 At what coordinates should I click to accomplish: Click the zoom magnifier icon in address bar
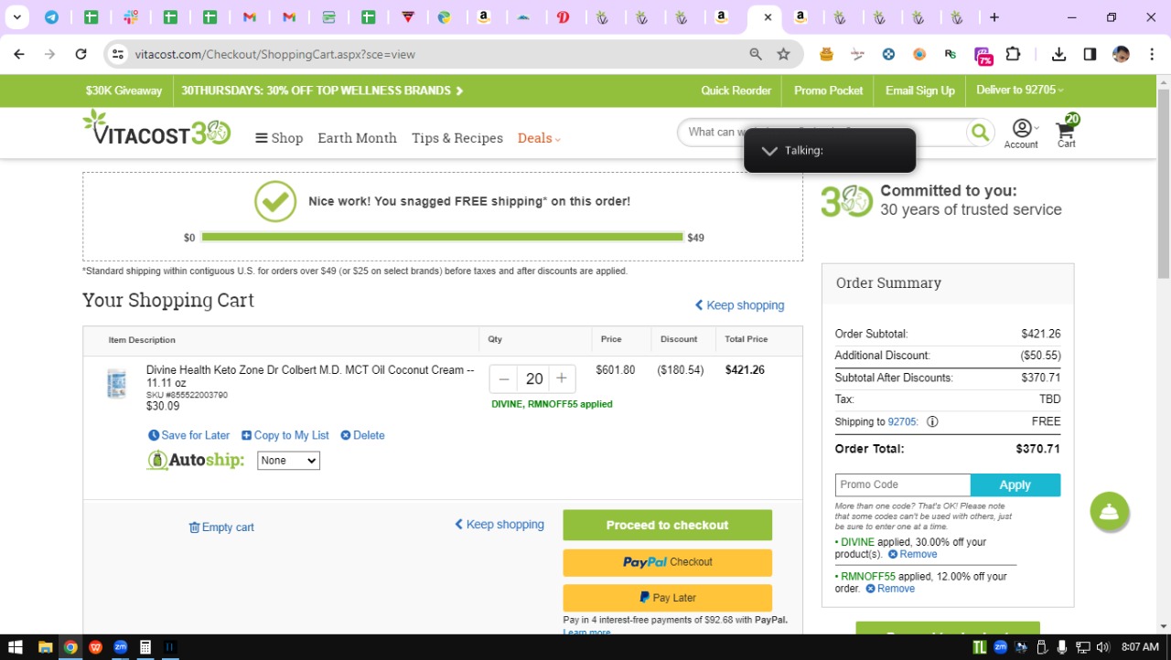tap(756, 54)
